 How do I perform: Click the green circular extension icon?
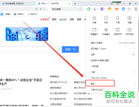89,9
